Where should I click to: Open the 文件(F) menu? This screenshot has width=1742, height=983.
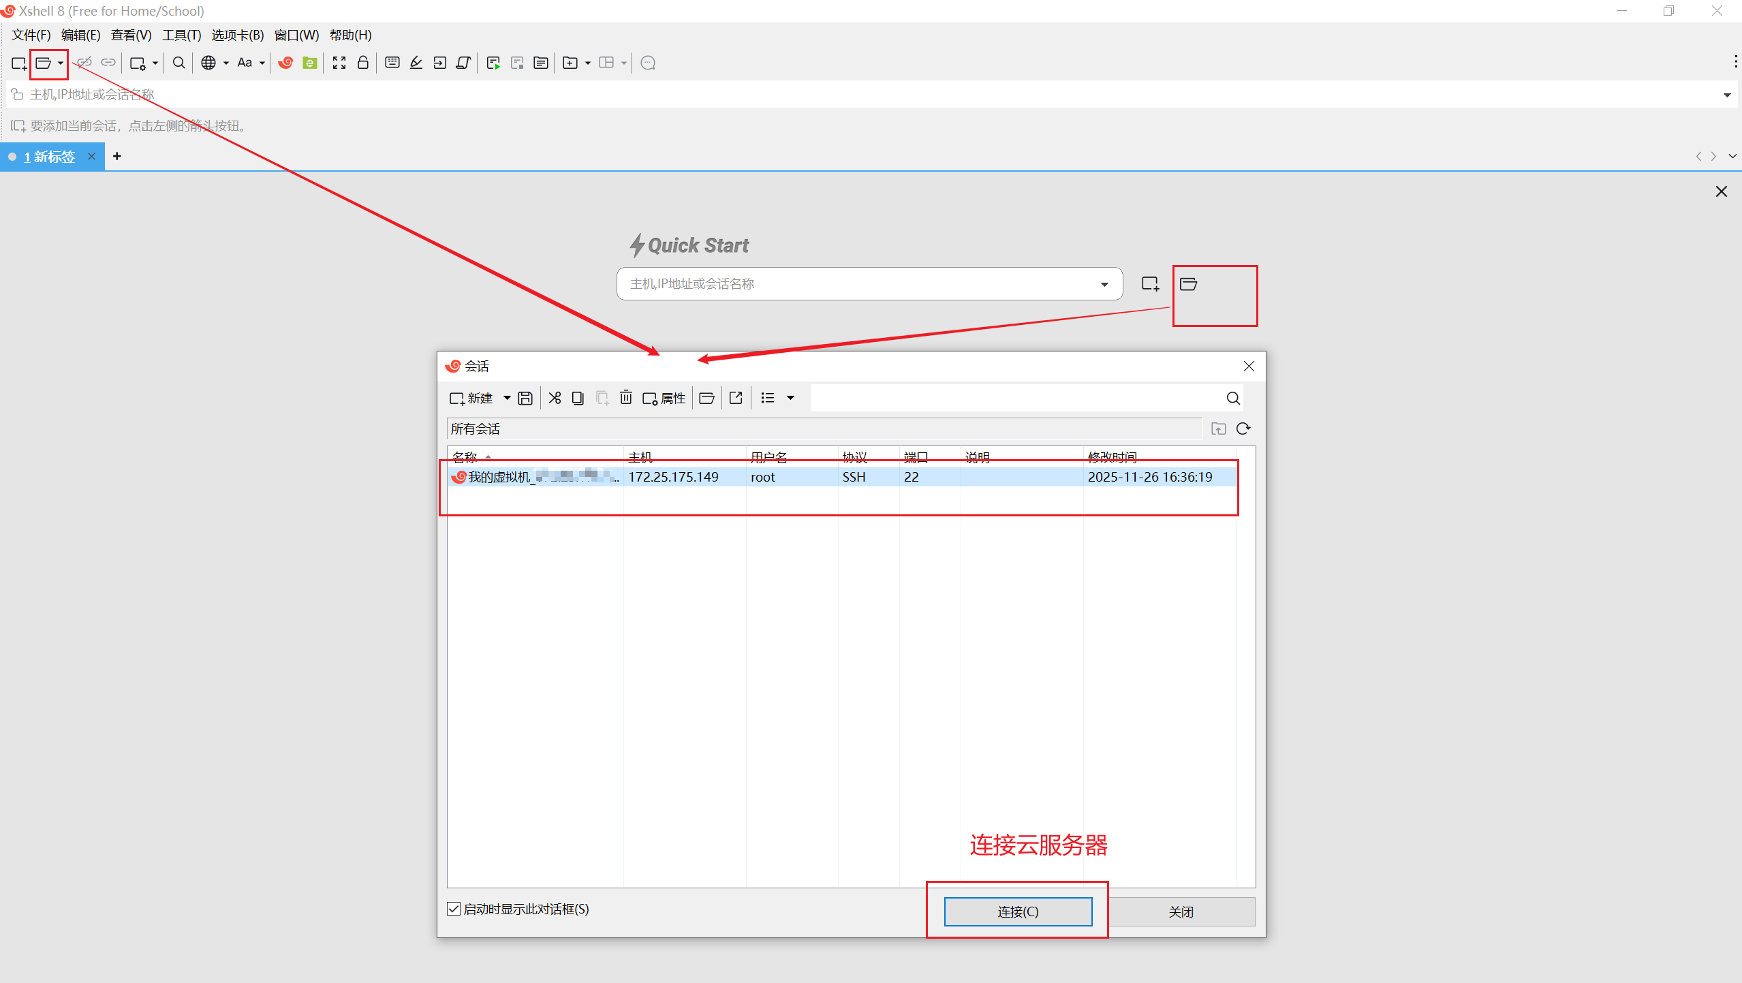click(x=31, y=35)
